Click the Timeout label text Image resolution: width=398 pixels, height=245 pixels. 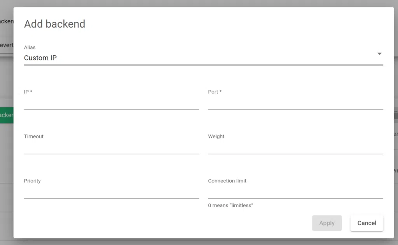(34, 136)
